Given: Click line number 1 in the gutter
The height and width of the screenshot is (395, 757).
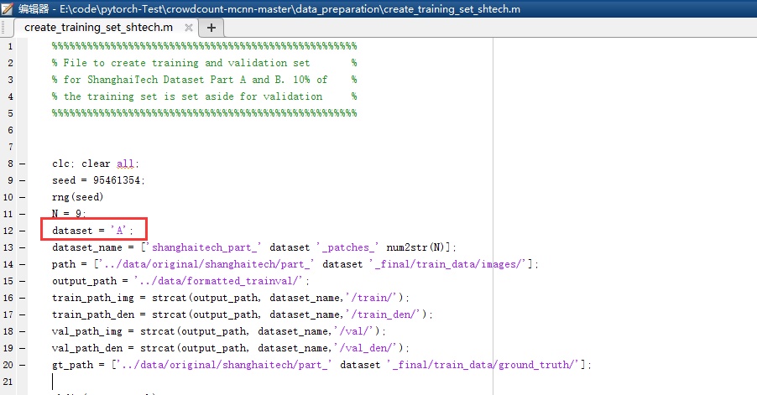Looking at the screenshot, I should 10,46.
